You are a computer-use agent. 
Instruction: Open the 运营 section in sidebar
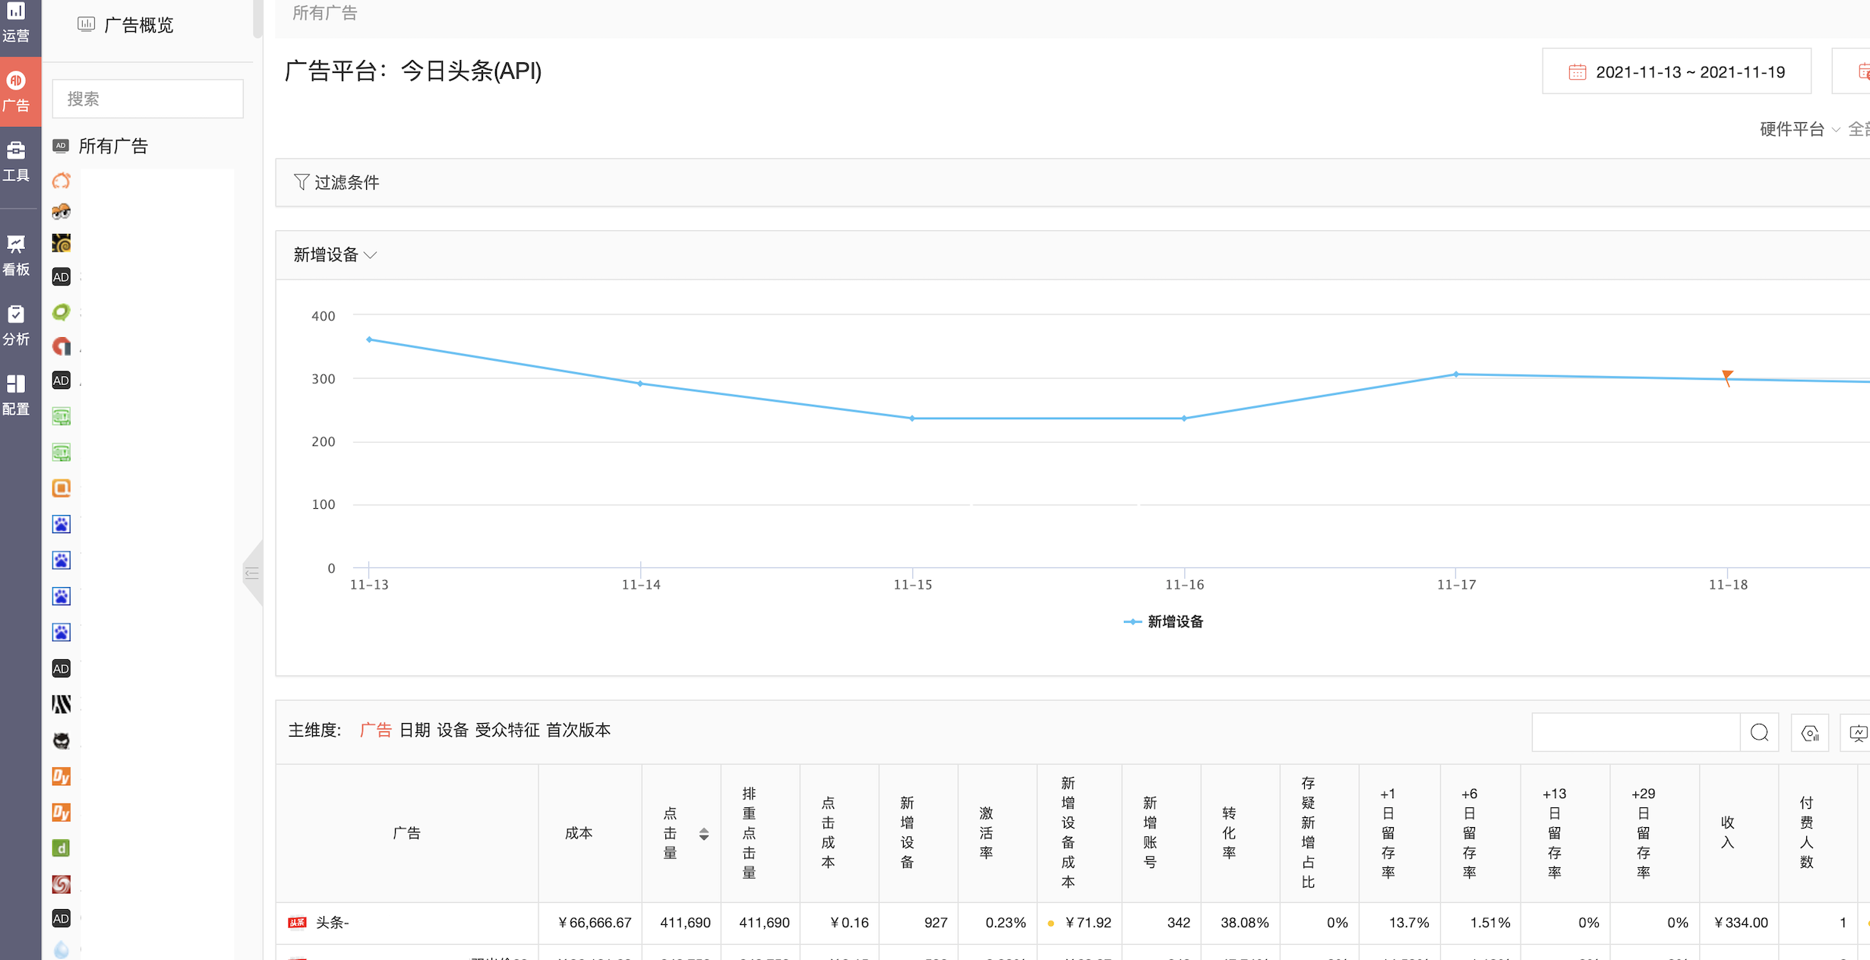[16, 21]
